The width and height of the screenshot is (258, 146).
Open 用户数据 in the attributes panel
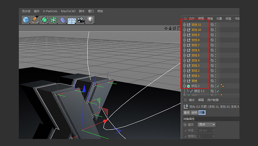(x=213, y=100)
